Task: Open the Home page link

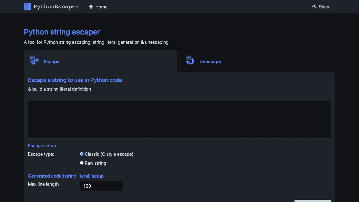Action: point(98,7)
